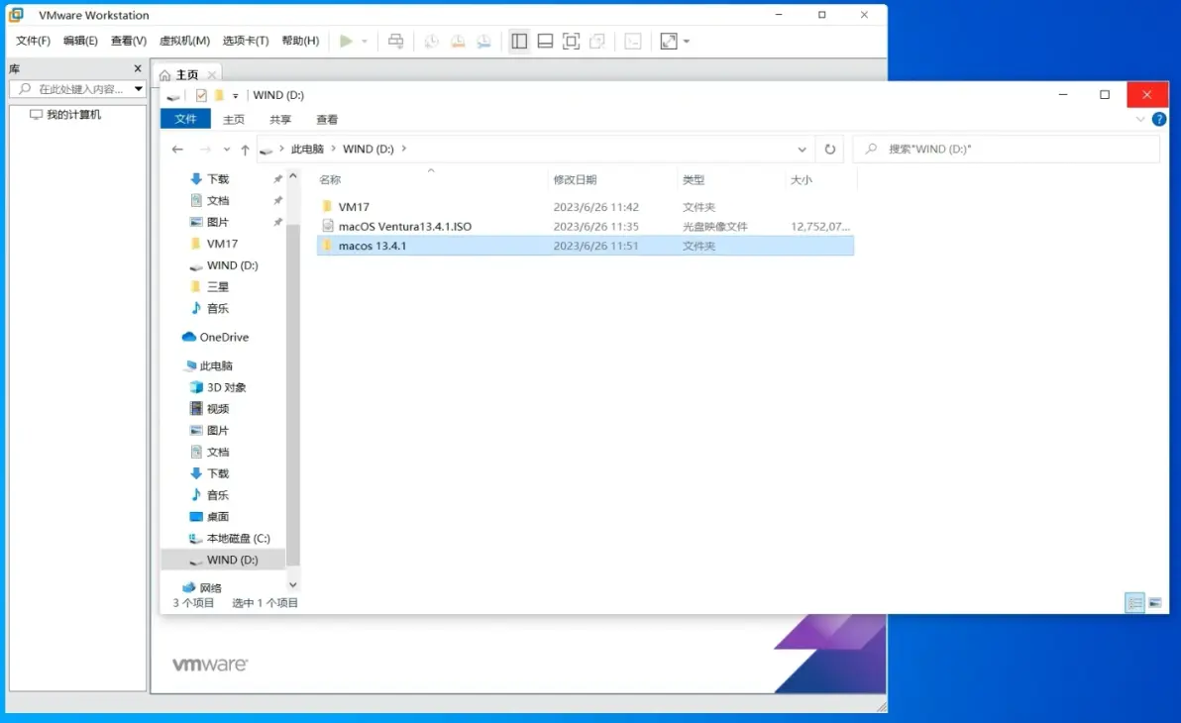Click the 搜索"WIND (D:)" search box
The image size is (1181, 723).
[1007, 150]
